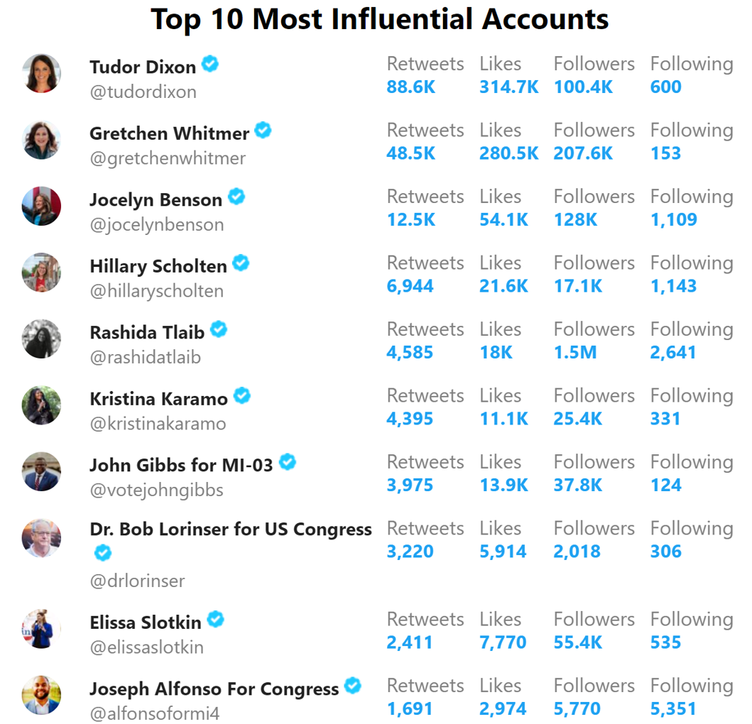
Task: Click the Elissa Slotkin account name
Action: click(146, 622)
